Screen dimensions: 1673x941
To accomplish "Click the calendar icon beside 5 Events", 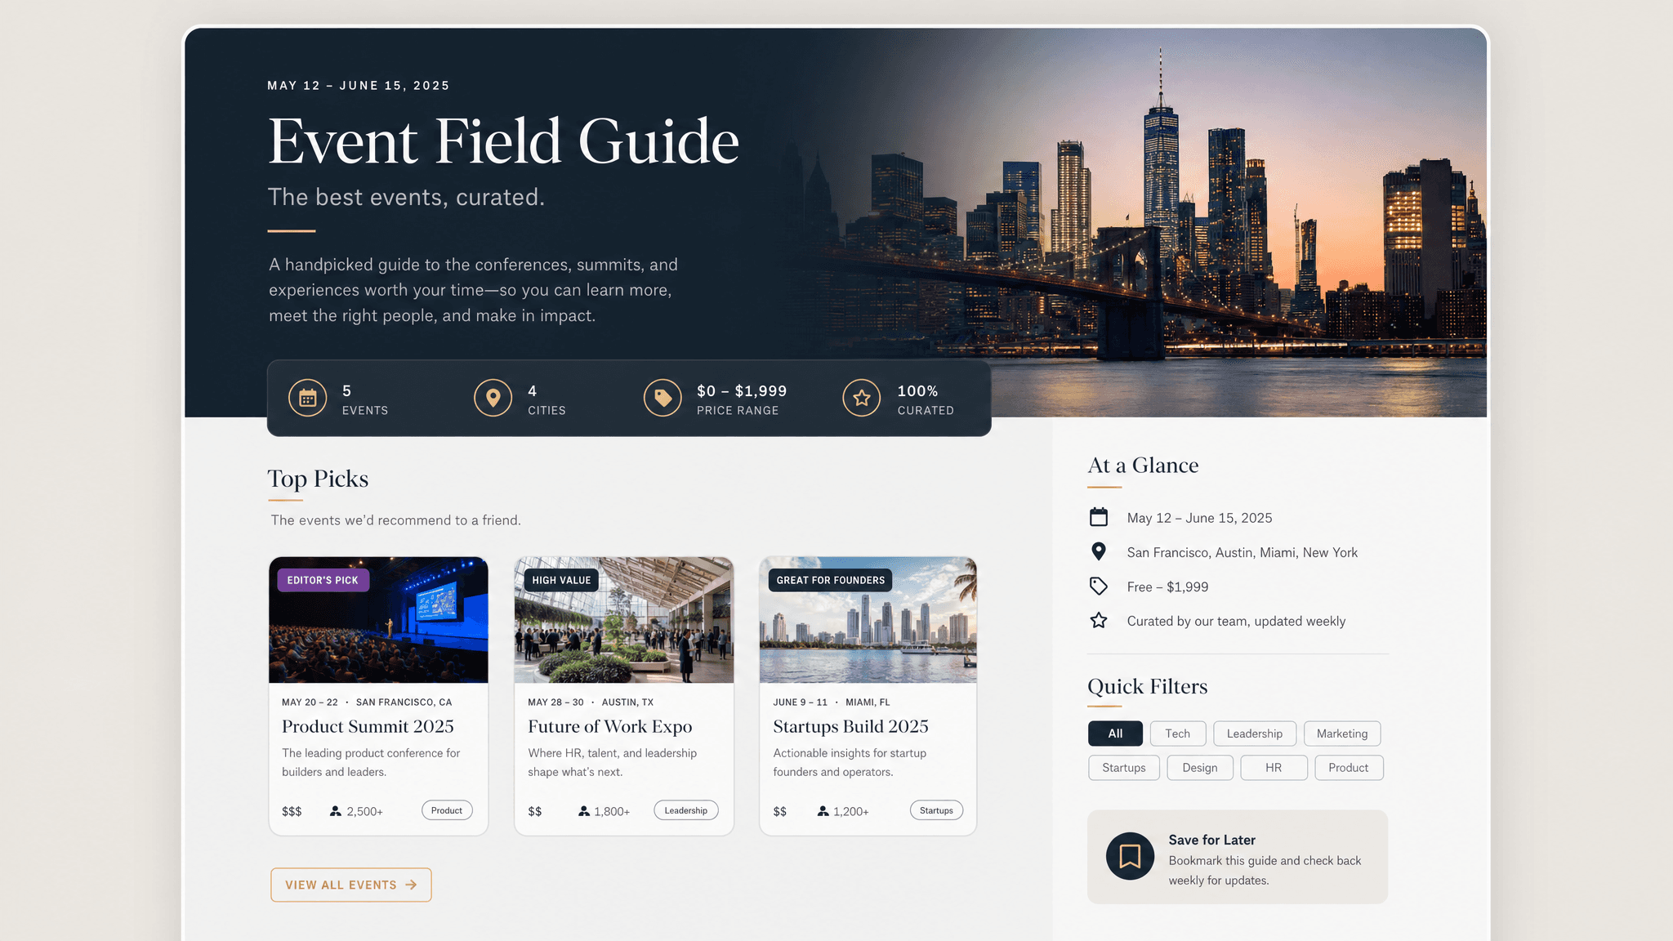I will pos(308,399).
